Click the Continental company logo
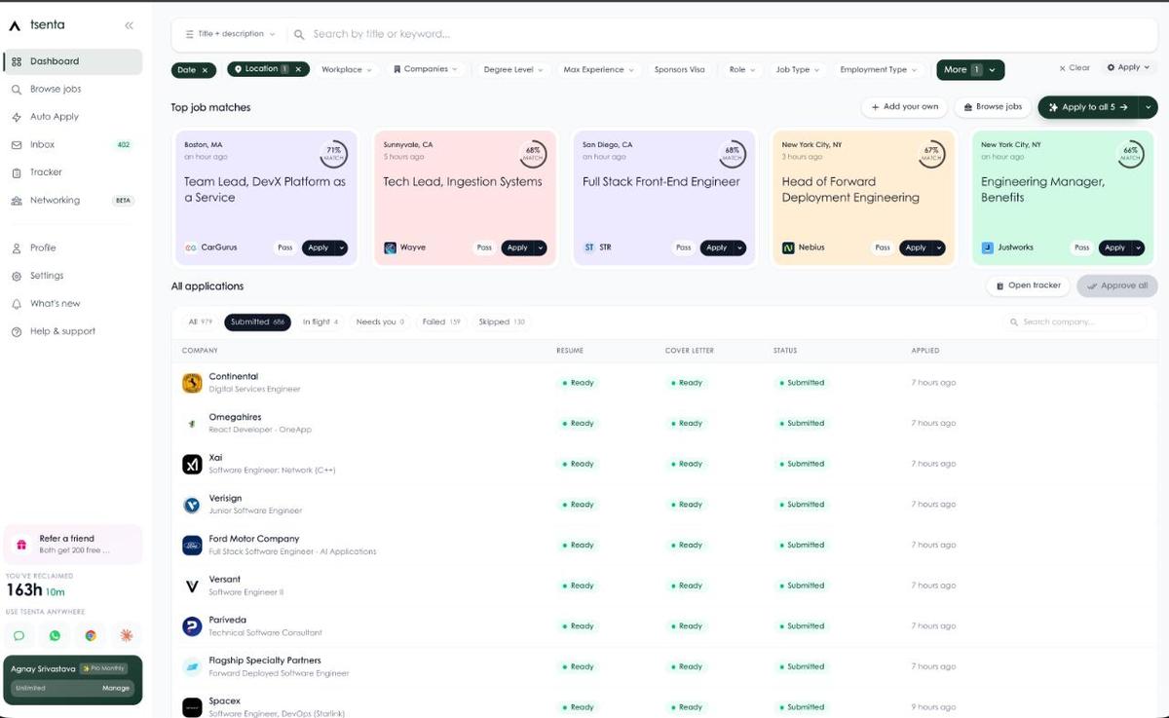This screenshot has width=1169, height=718. tap(192, 383)
